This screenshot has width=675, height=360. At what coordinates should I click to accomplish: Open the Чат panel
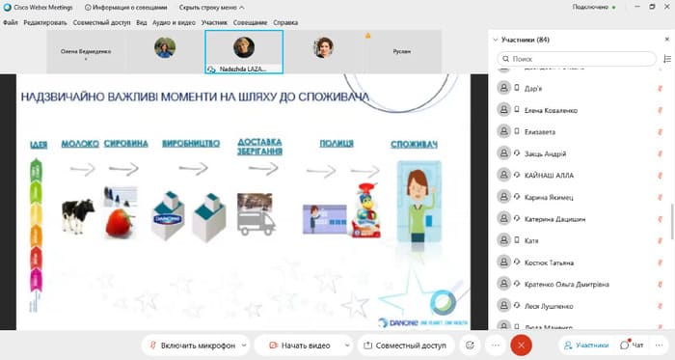coord(632,345)
